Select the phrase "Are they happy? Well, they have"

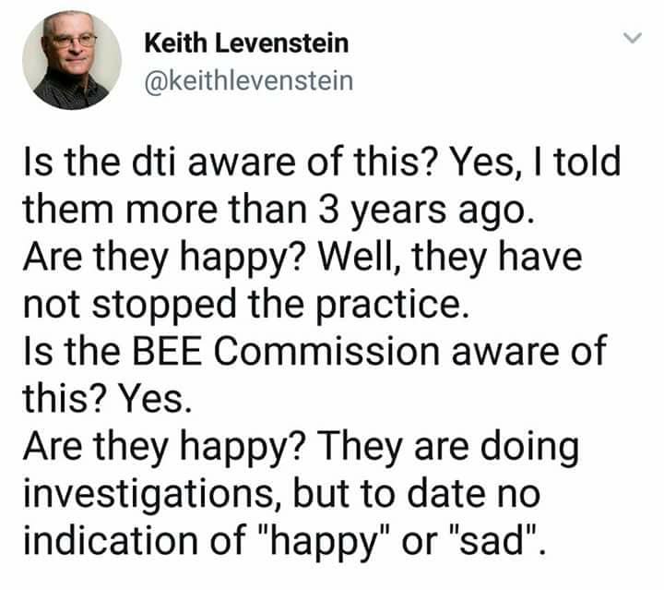(302, 258)
